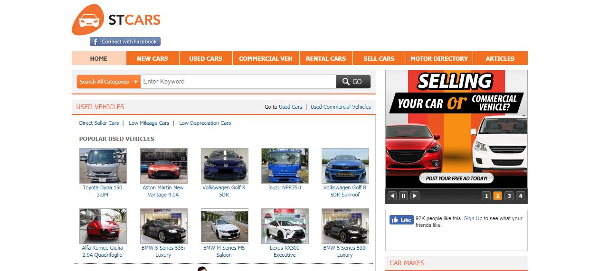
Task: Open Alfa Romeo Giulia thumbnail
Action: [103, 226]
